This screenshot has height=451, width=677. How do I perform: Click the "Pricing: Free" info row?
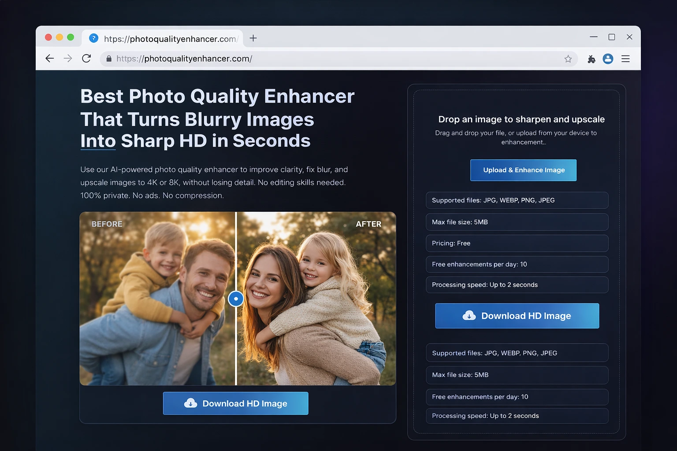coord(517,243)
